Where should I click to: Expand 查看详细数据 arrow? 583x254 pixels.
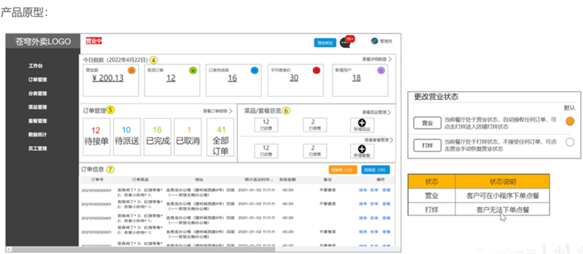389,59
